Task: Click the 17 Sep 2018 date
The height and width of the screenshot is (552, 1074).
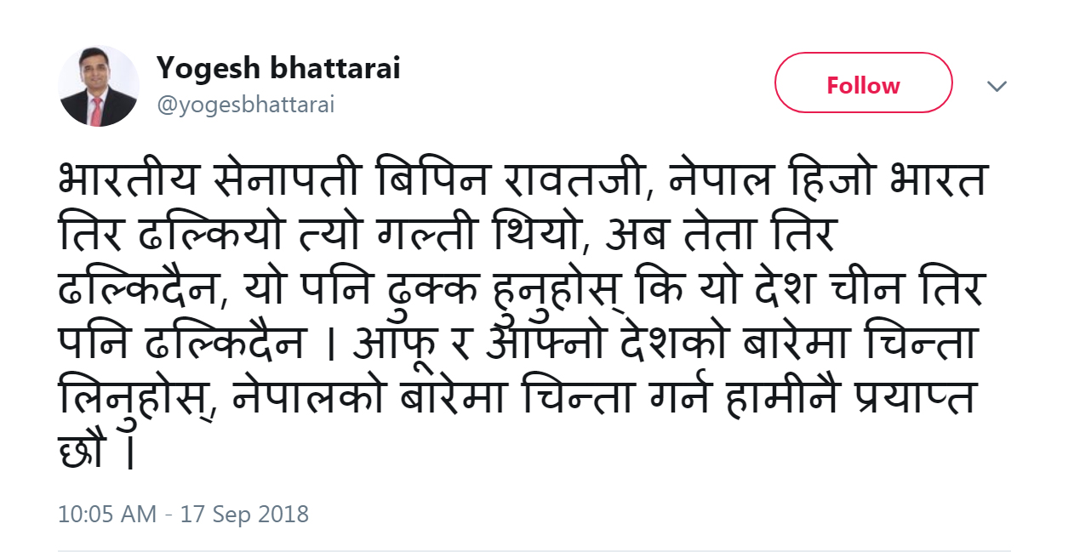Action: (247, 514)
